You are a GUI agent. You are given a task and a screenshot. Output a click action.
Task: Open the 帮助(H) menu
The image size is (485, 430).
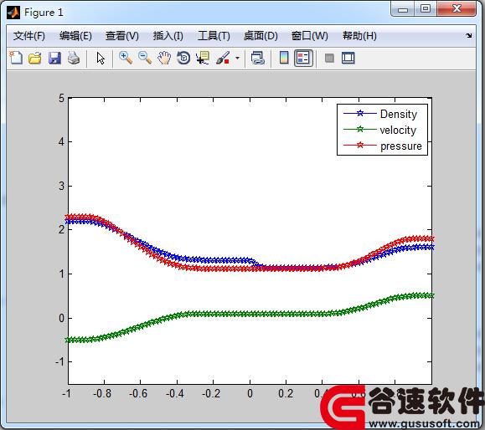[359, 36]
